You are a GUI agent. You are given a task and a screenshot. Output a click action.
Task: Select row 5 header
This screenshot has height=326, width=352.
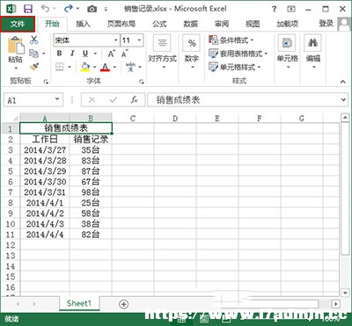point(11,171)
